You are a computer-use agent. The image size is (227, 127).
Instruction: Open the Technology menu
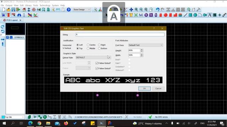point(45,5)
